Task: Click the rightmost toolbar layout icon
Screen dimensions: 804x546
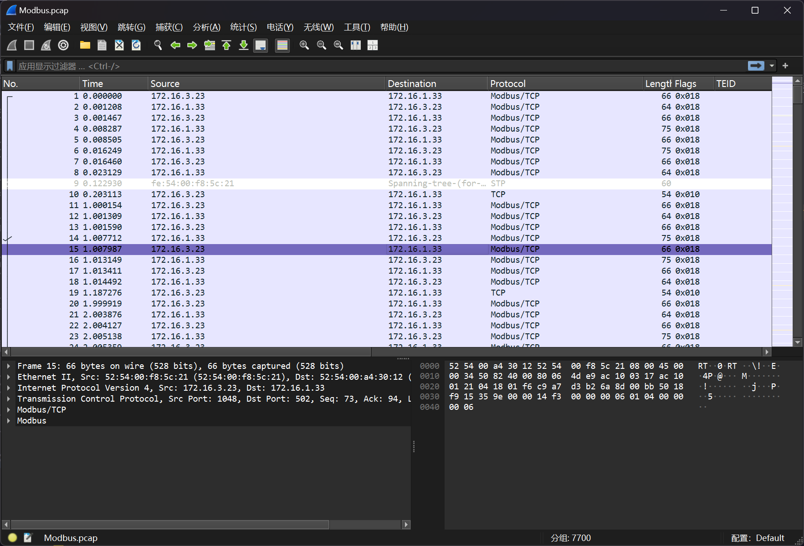Action: pos(373,45)
